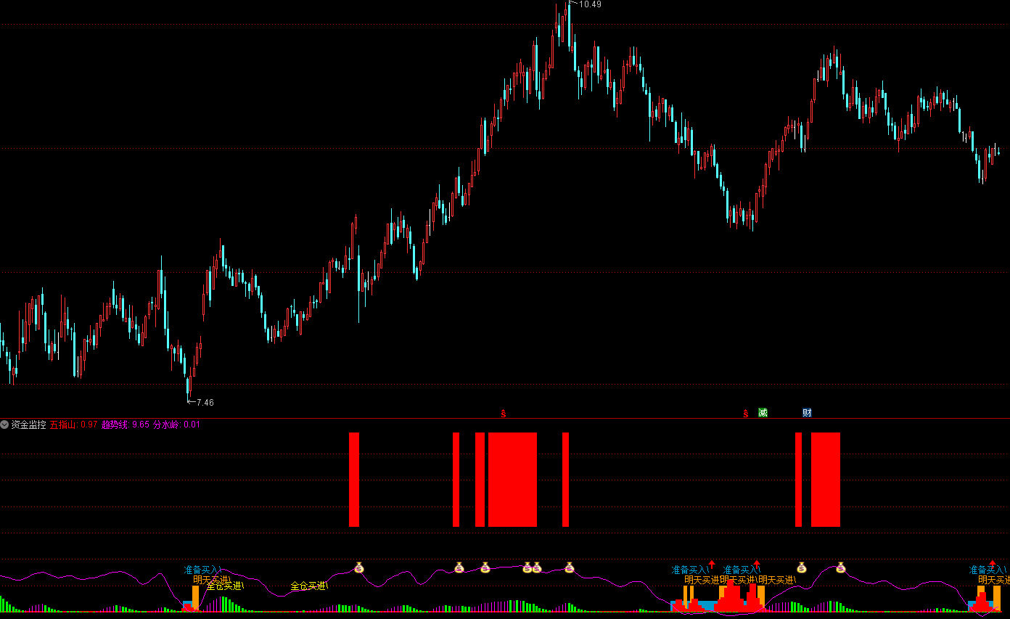Click the leftmost cyan 准备买入 signal label
Screen dimensions: 1010x619
pos(201,570)
